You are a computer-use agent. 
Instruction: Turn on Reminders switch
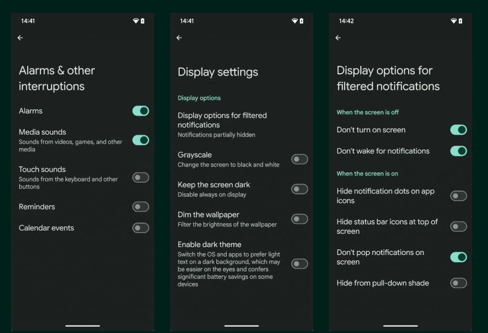coord(141,207)
